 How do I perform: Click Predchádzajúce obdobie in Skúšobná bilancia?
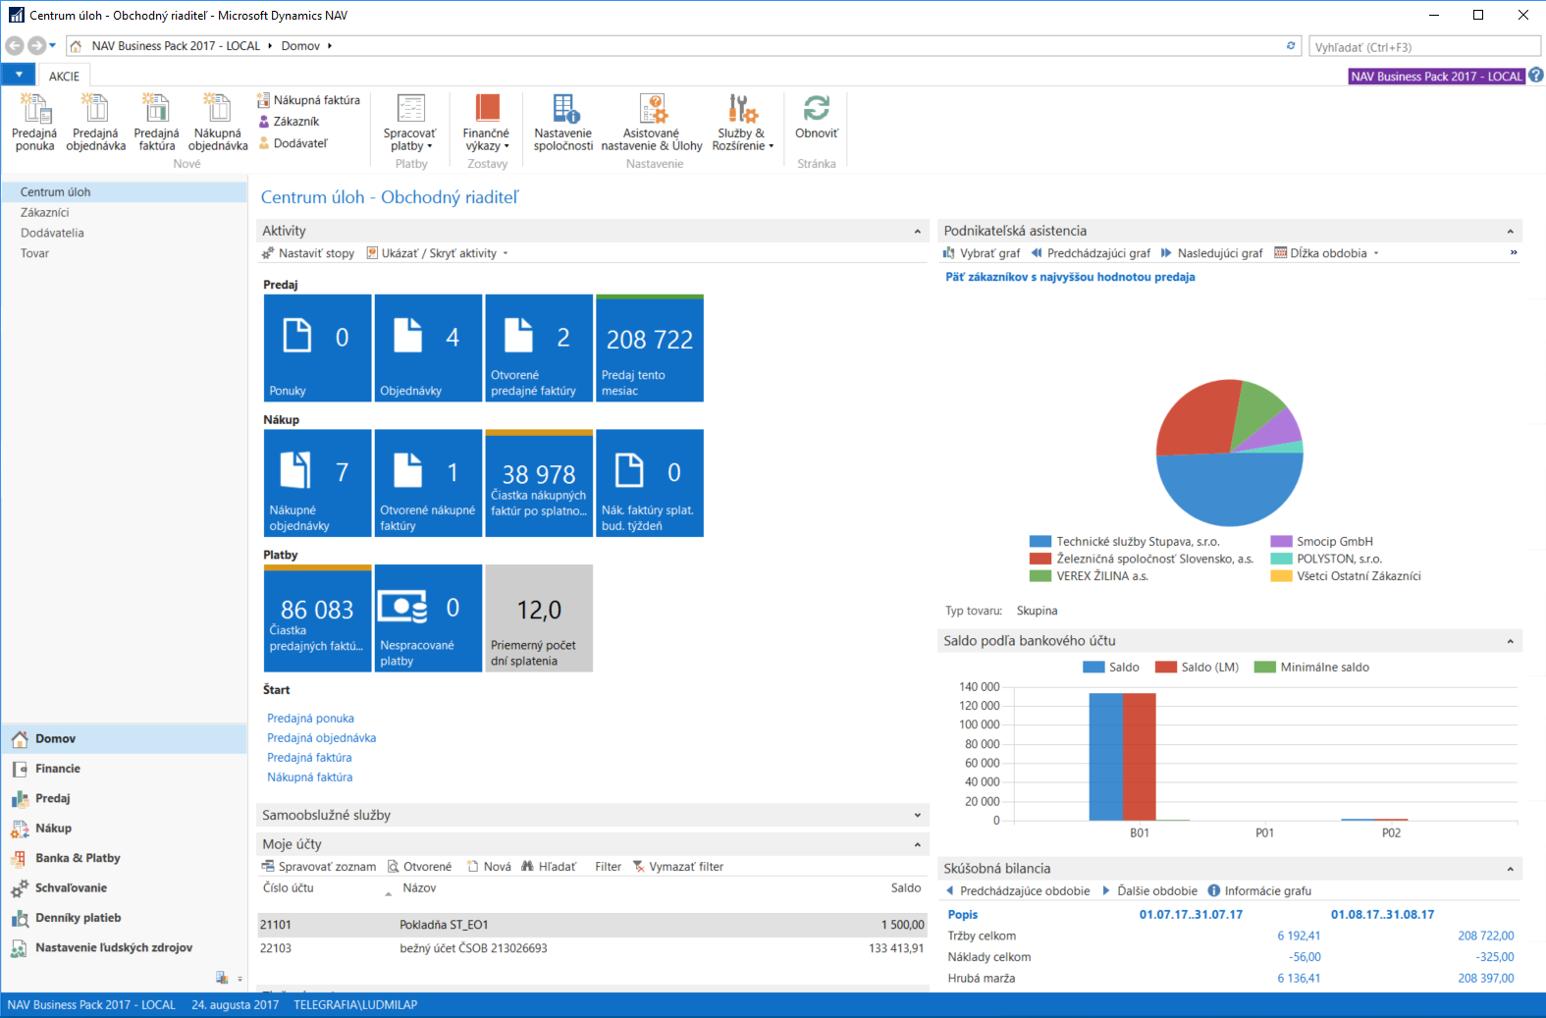pyautogui.click(x=1017, y=891)
